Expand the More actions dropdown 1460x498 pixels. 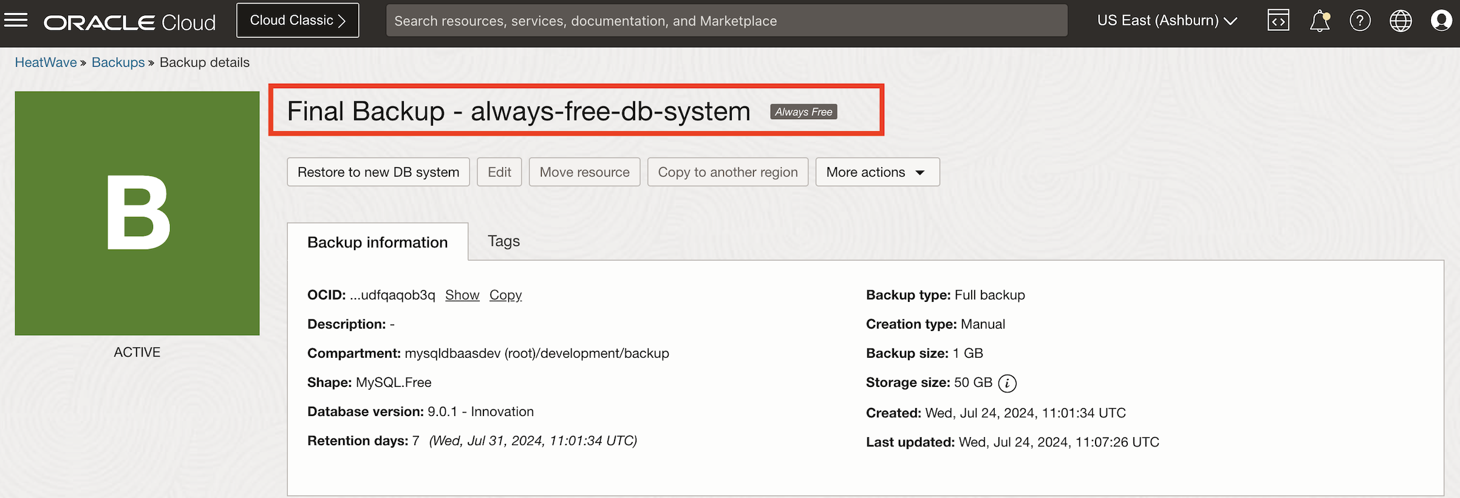click(877, 172)
